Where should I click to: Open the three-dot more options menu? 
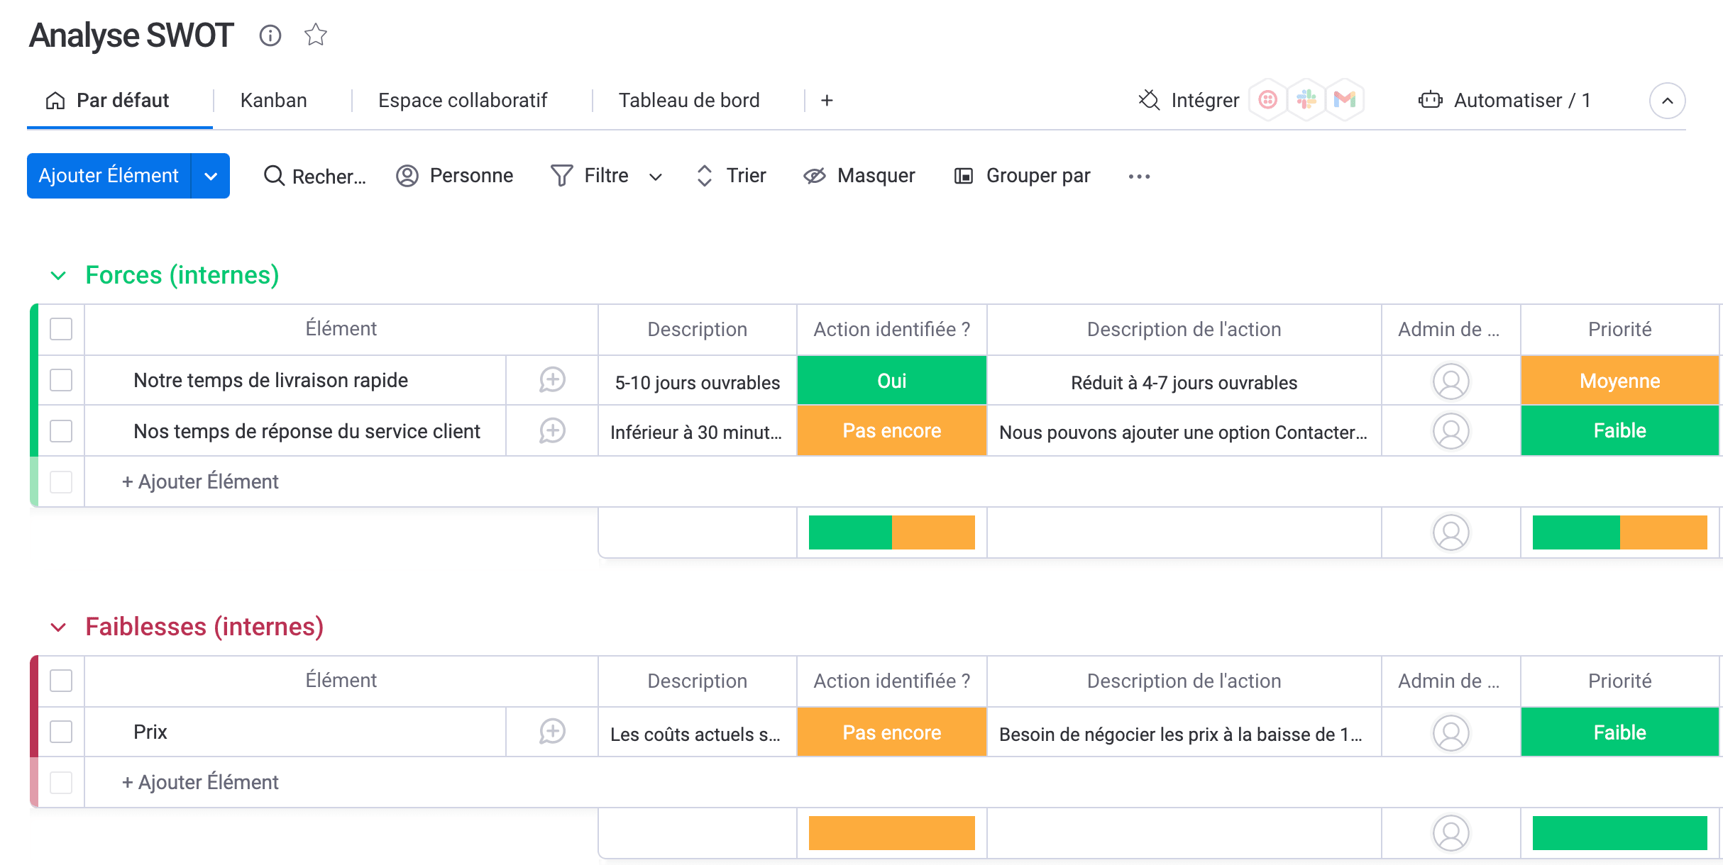1139,177
